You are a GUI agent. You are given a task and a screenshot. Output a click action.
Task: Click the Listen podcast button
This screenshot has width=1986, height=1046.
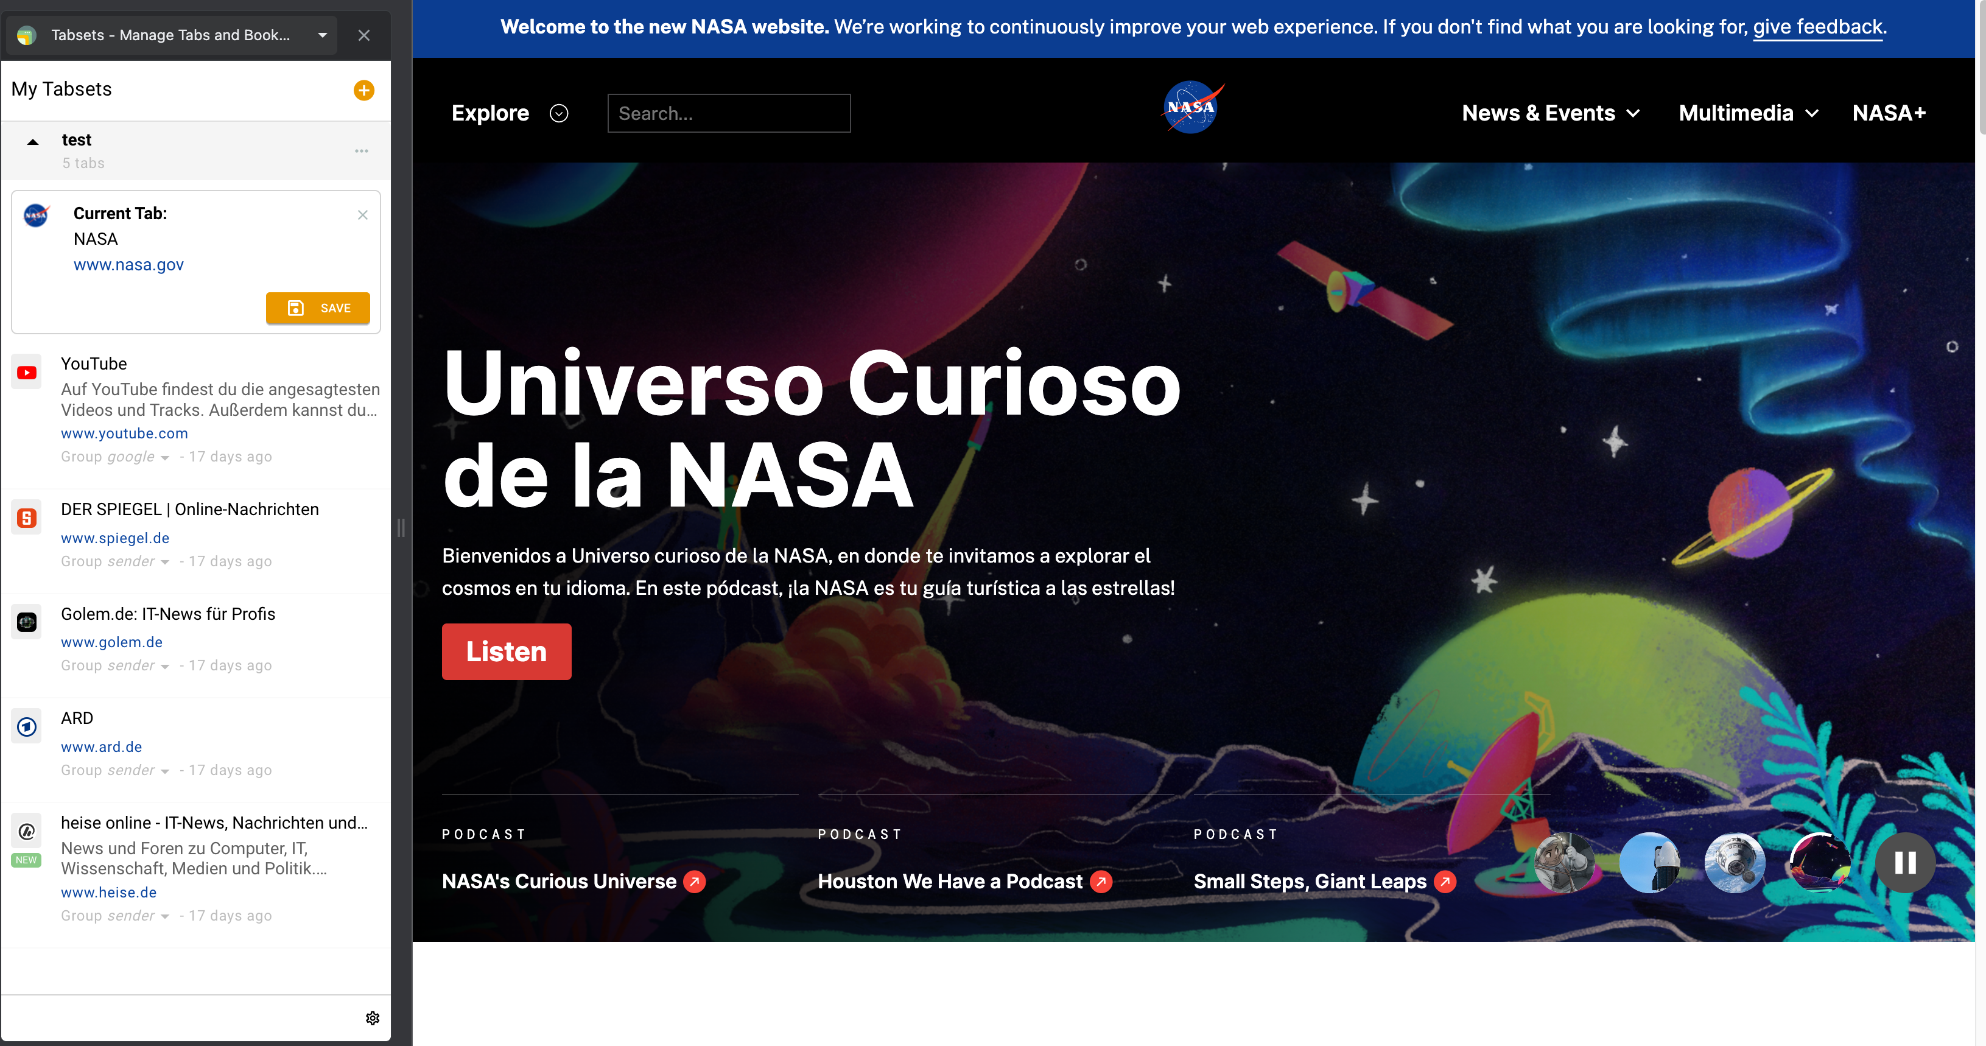click(x=508, y=650)
